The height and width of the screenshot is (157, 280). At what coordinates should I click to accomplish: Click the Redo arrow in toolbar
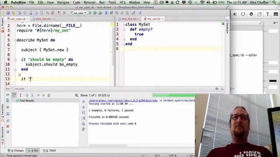pyautogui.click(x=25, y=13)
